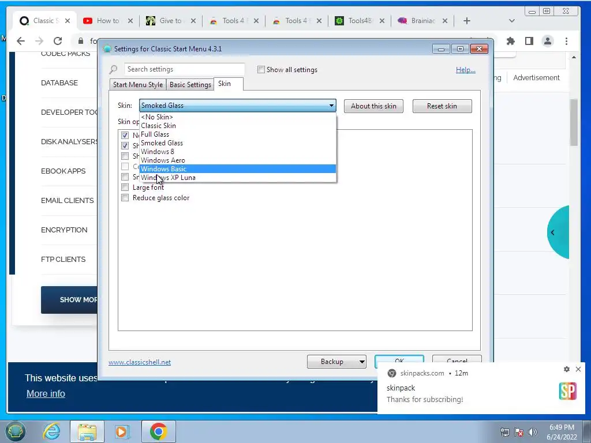Select Windows Aero skin
Screen dimensions: 591x443
click(x=237, y=160)
